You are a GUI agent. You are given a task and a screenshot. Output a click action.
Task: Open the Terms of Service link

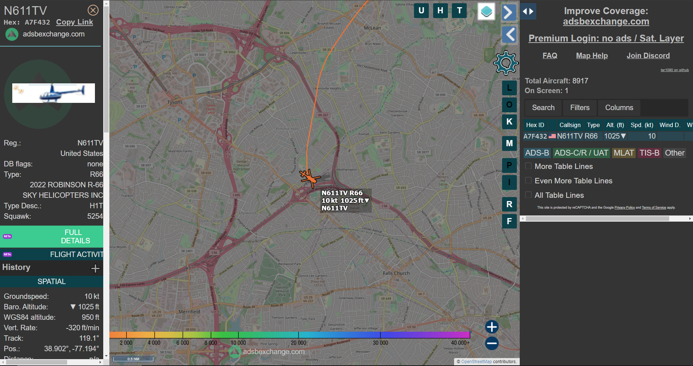pyautogui.click(x=654, y=208)
